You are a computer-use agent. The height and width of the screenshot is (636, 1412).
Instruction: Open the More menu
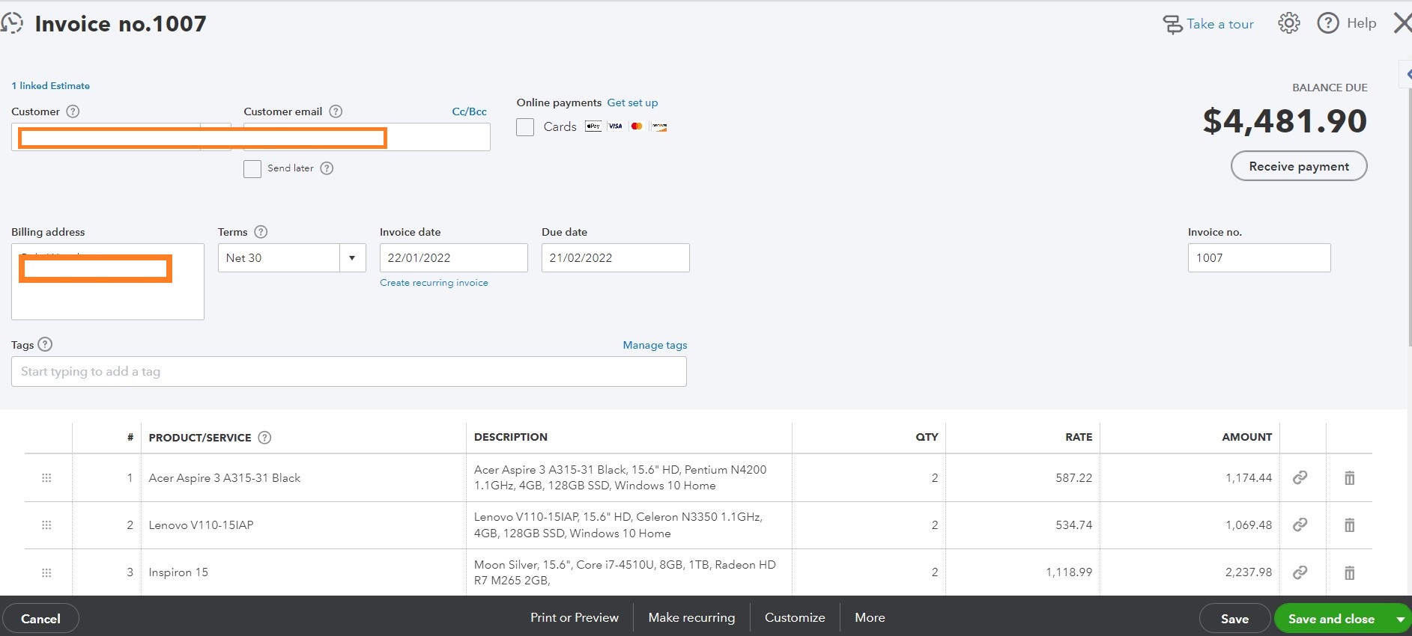[870, 618]
